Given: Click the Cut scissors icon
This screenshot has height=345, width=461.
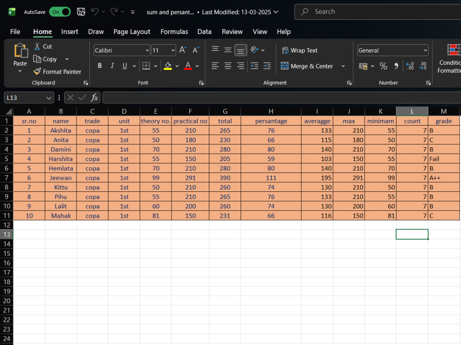Looking at the screenshot, I should (37, 46).
